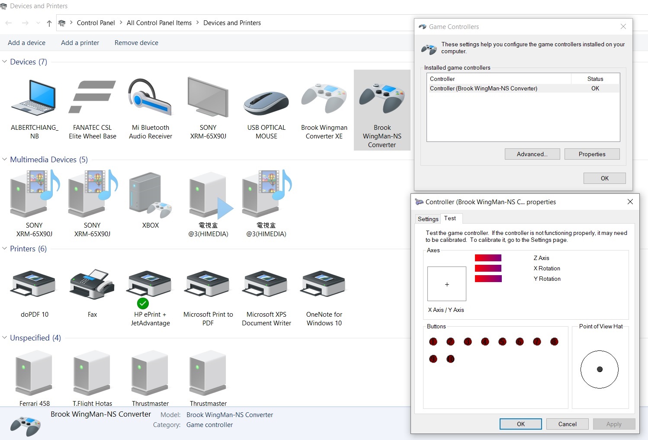Go to Control Panel in the breadcrumb
The width and height of the screenshot is (648, 440).
click(x=96, y=23)
